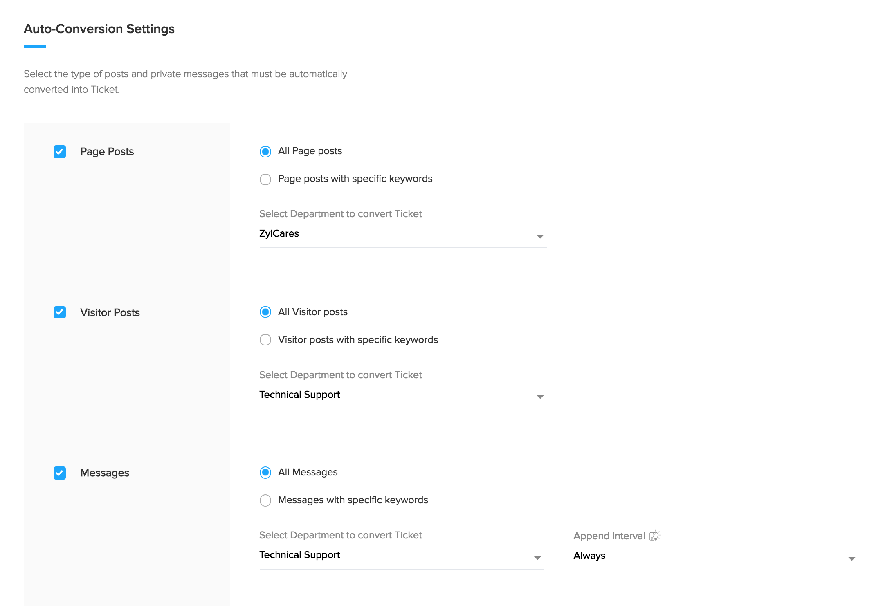The image size is (894, 610).
Task: Disable the Messages checkbox
Action: pyautogui.click(x=60, y=473)
